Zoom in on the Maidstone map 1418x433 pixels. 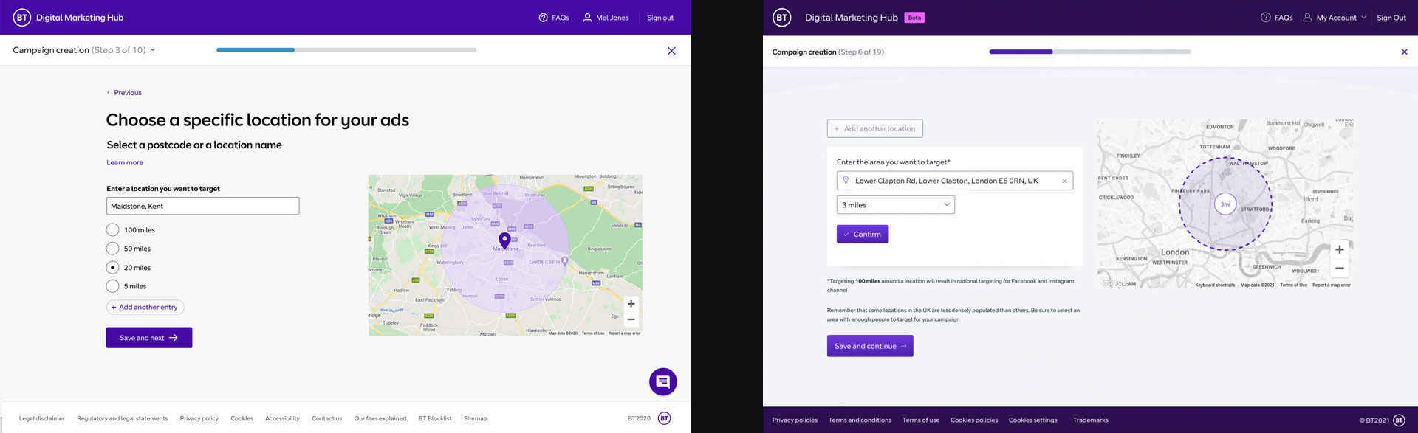click(x=631, y=304)
